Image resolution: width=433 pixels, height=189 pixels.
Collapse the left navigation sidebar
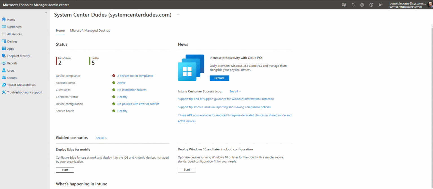46,12
